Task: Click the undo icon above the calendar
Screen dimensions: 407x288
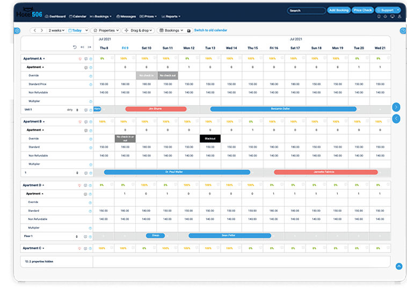Action: tap(75, 47)
